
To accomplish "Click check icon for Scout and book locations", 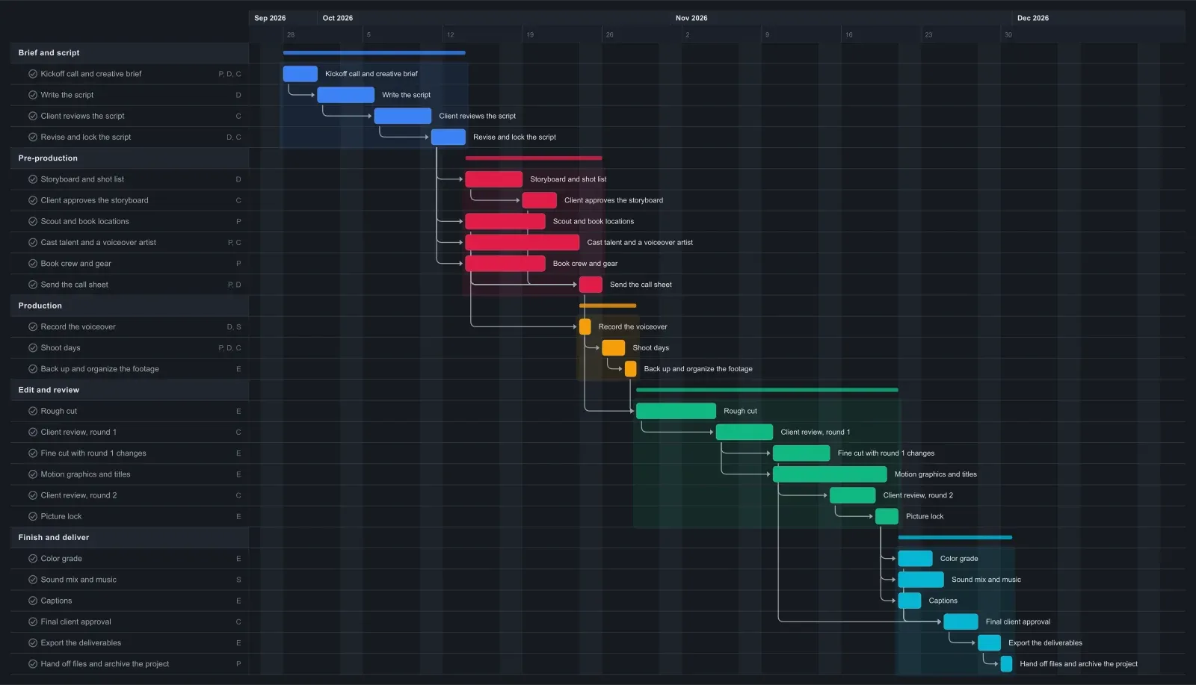I will [33, 222].
